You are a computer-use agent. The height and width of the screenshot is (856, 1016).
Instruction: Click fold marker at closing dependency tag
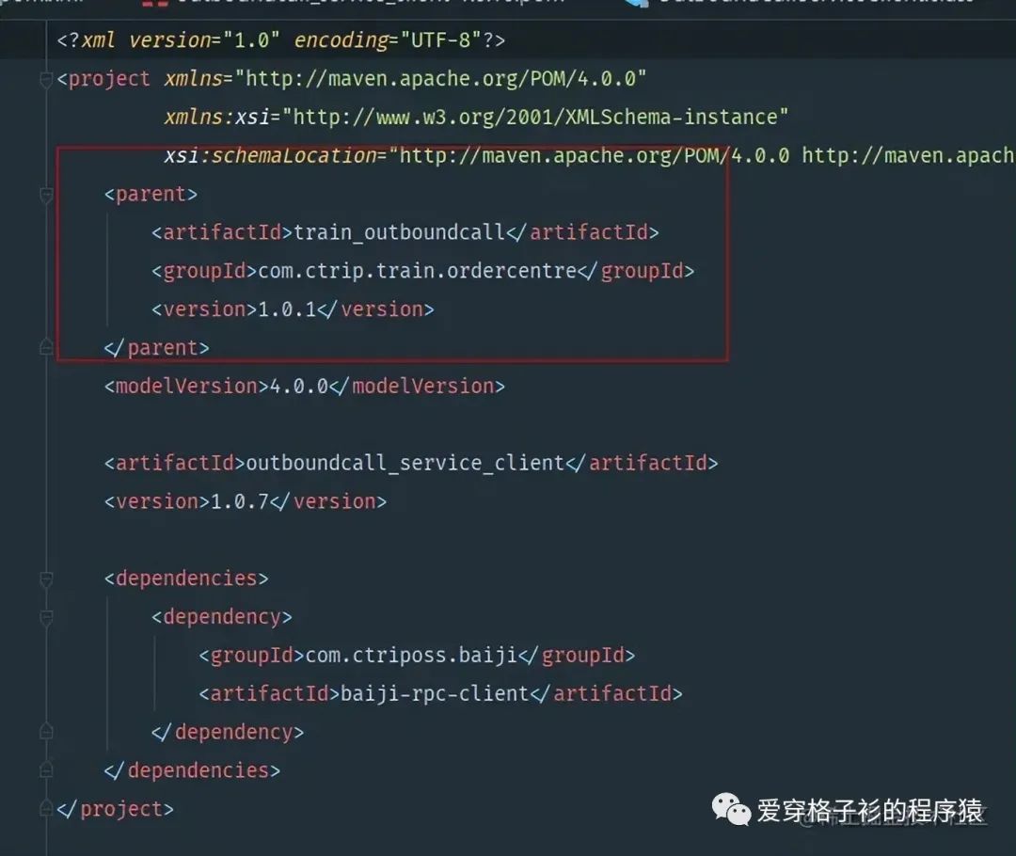46,732
